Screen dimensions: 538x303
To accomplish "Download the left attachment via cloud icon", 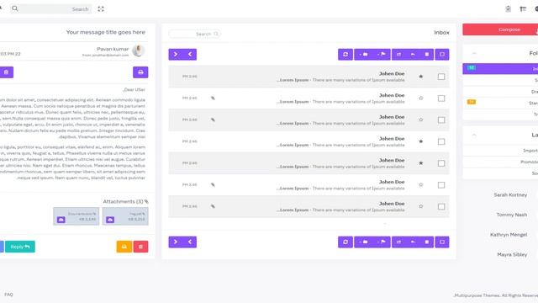I will (x=61, y=220).
